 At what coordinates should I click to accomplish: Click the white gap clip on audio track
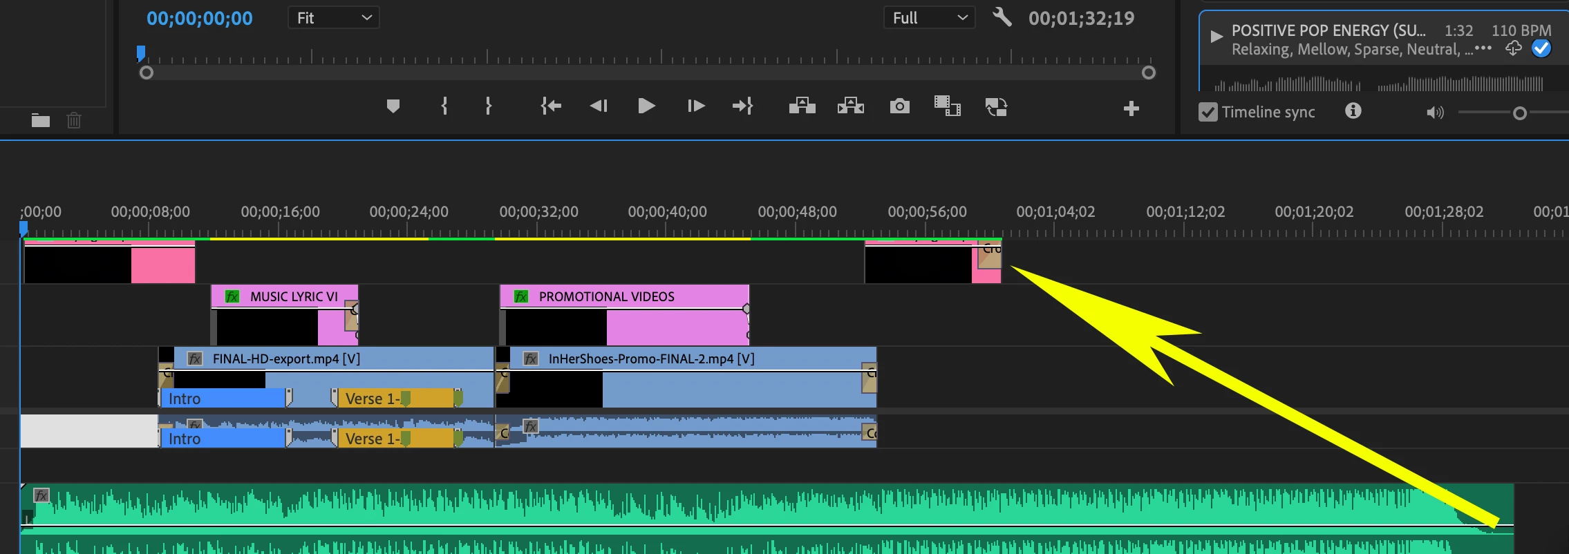89,431
